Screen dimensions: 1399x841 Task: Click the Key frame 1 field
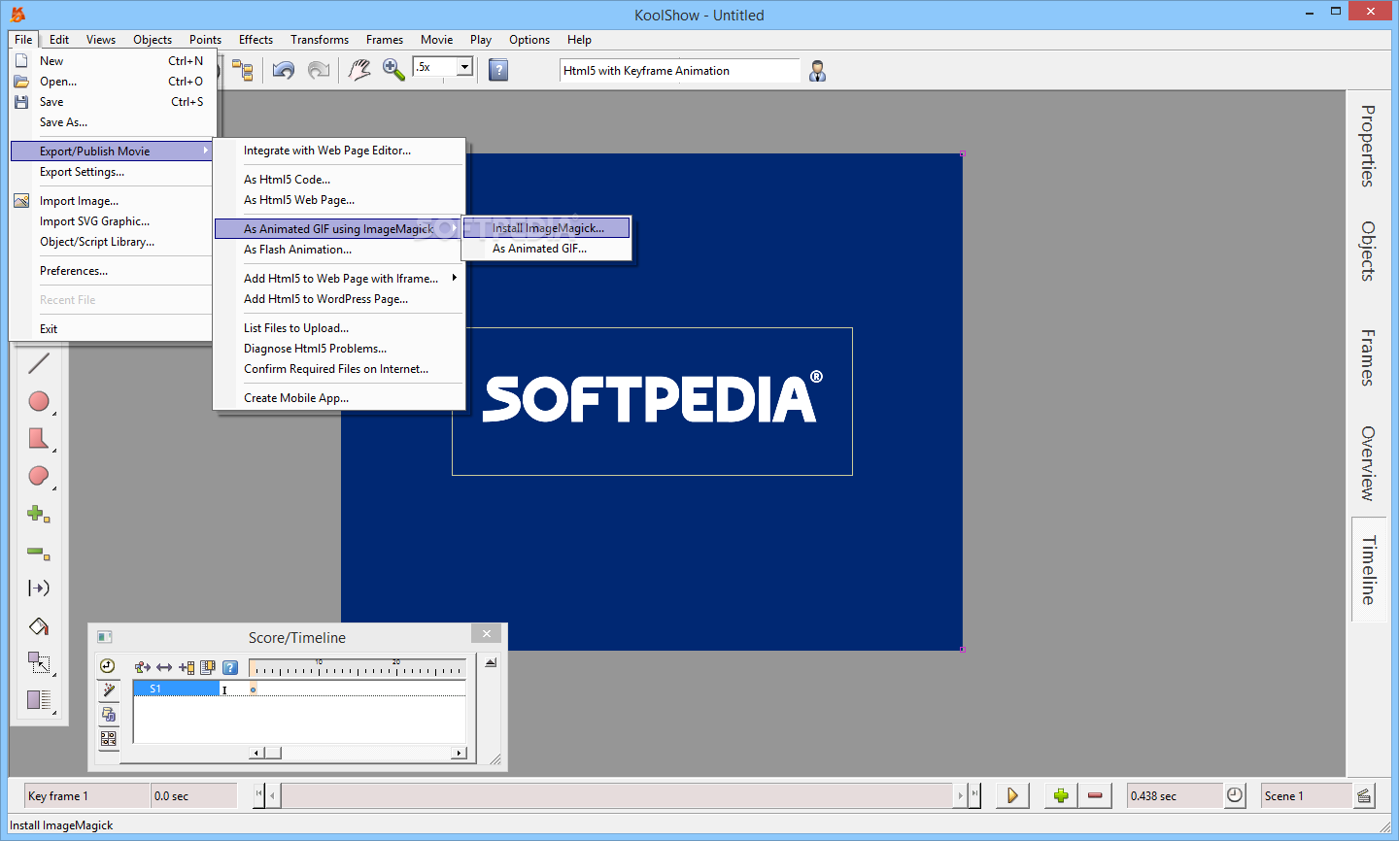pyautogui.click(x=86, y=795)
